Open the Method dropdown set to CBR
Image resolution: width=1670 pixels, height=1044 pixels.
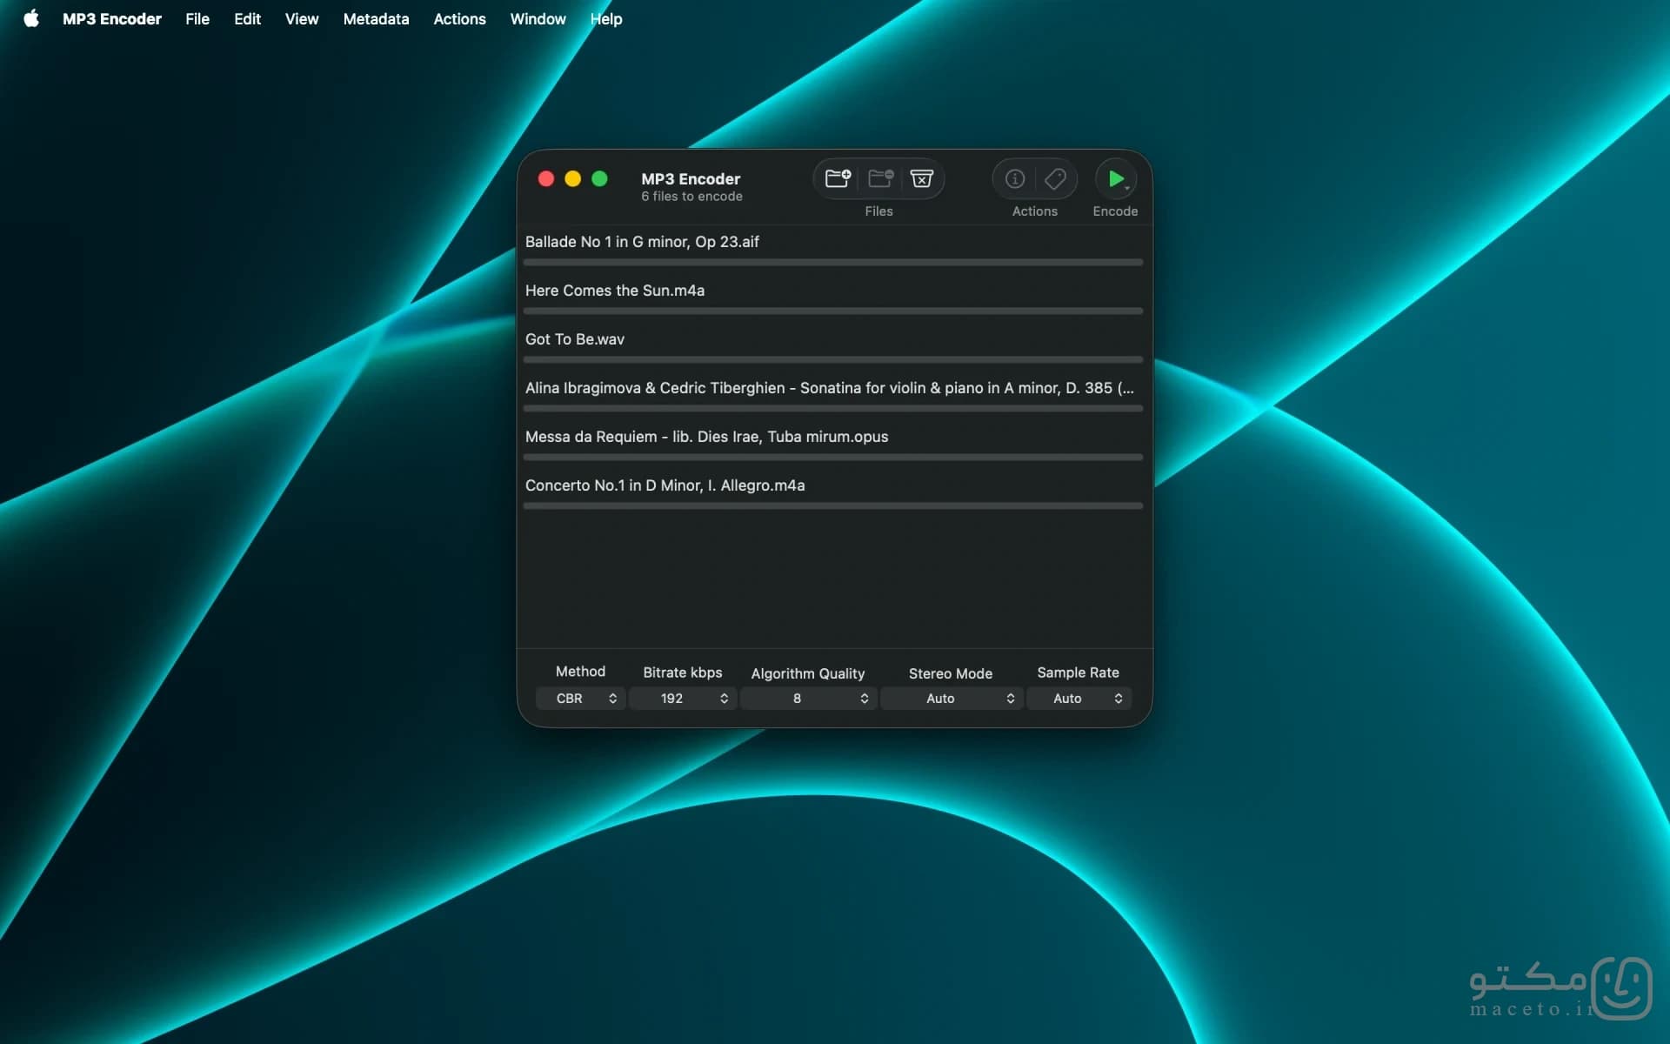pos(580,699)
